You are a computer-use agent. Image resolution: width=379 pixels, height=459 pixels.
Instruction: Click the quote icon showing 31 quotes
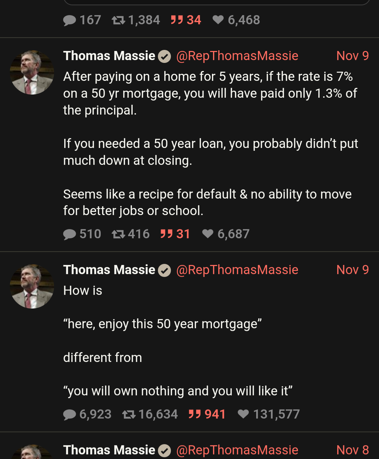click(166, 234)
